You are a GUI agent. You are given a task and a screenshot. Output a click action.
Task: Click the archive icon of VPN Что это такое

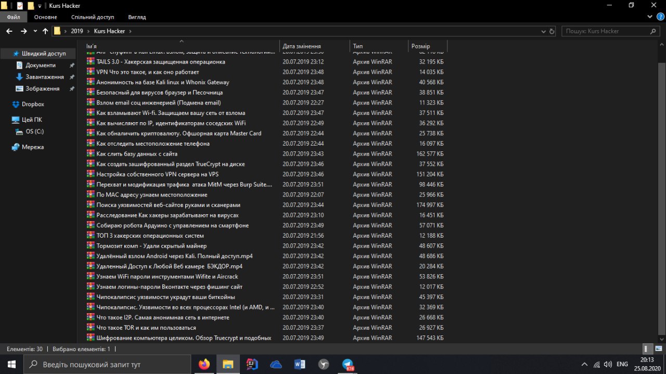90,72
